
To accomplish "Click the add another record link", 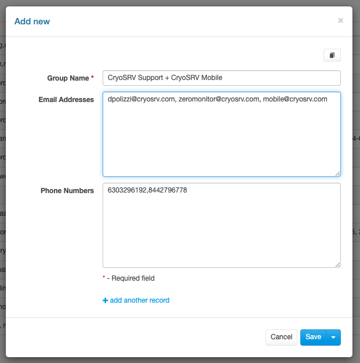I will point(139,300).
